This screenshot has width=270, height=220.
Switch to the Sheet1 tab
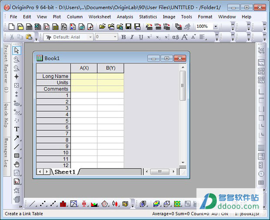pos(65,172)
